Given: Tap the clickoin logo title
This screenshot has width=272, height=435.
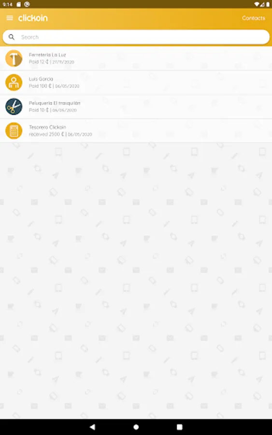Looking at the screenshot, I should coord(33,18).
